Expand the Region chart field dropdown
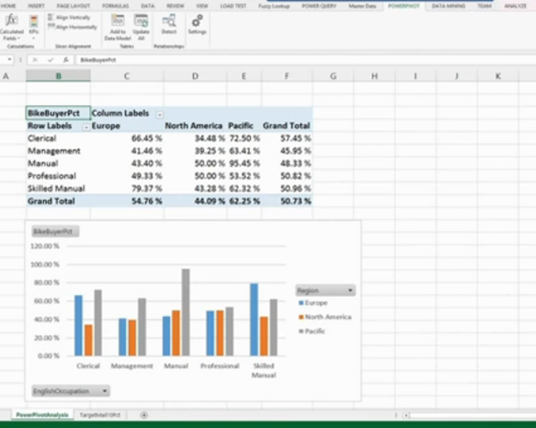Screen dimensions: 536x428 pyautogui.click(x=351, y=291)
